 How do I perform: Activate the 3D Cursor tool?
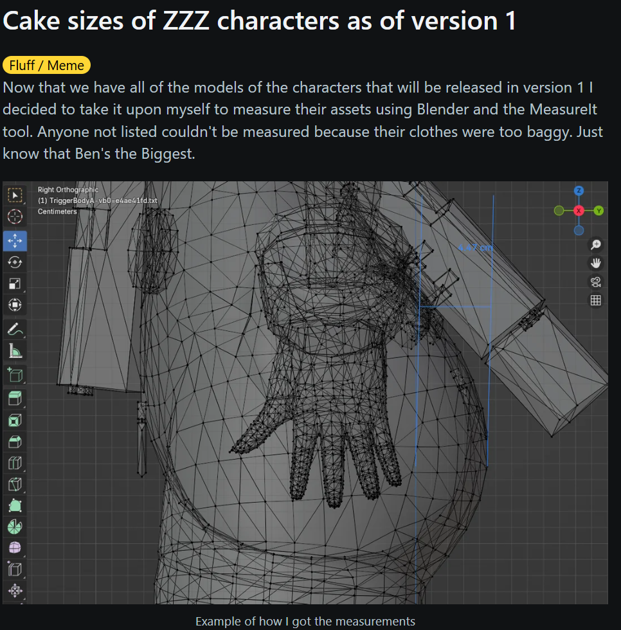[x=15, y=217]
